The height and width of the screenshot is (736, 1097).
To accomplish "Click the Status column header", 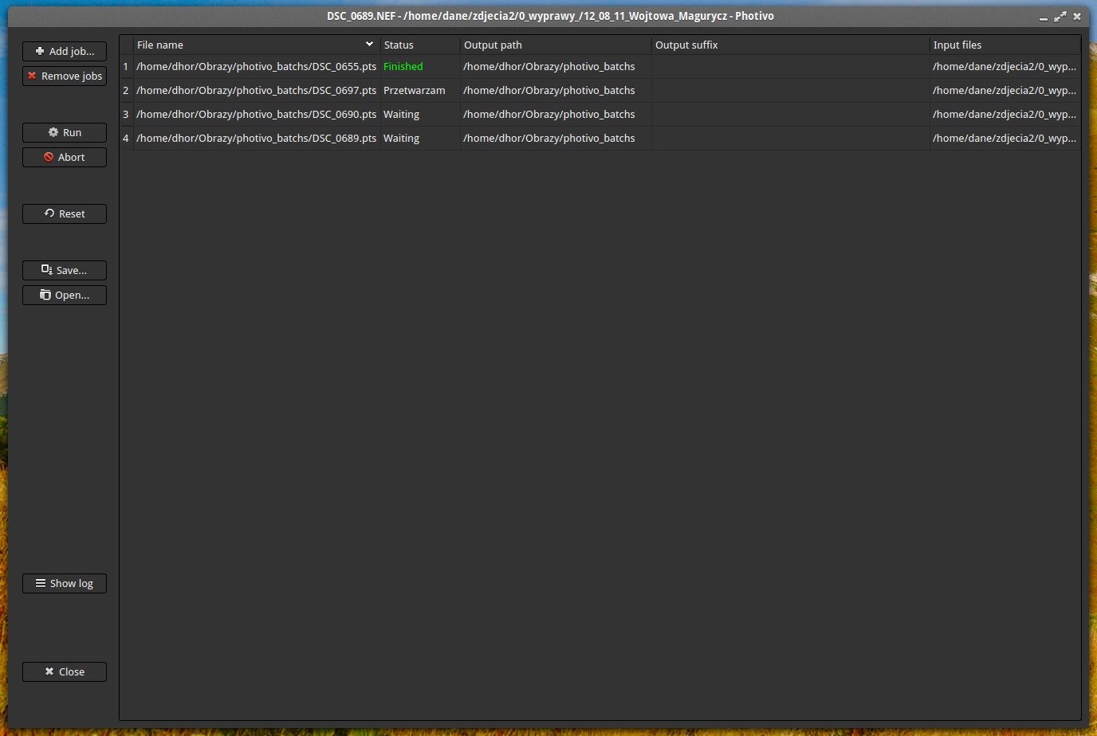I will click(419, 45).
